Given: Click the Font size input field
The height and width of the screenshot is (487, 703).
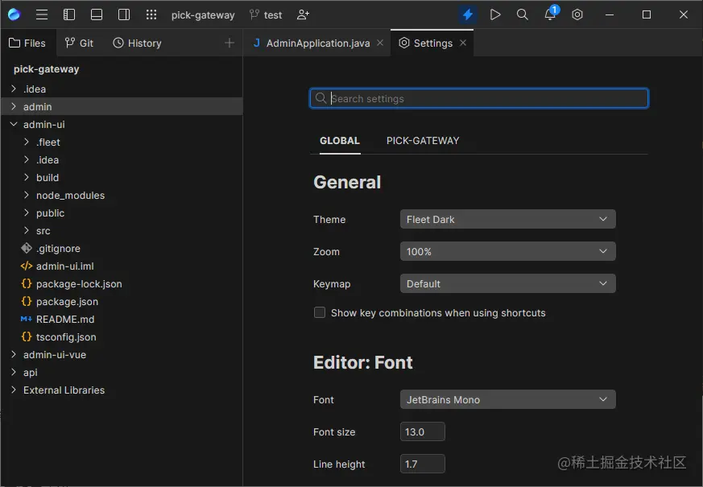Looking at the screenshot, I should point(422,431).
